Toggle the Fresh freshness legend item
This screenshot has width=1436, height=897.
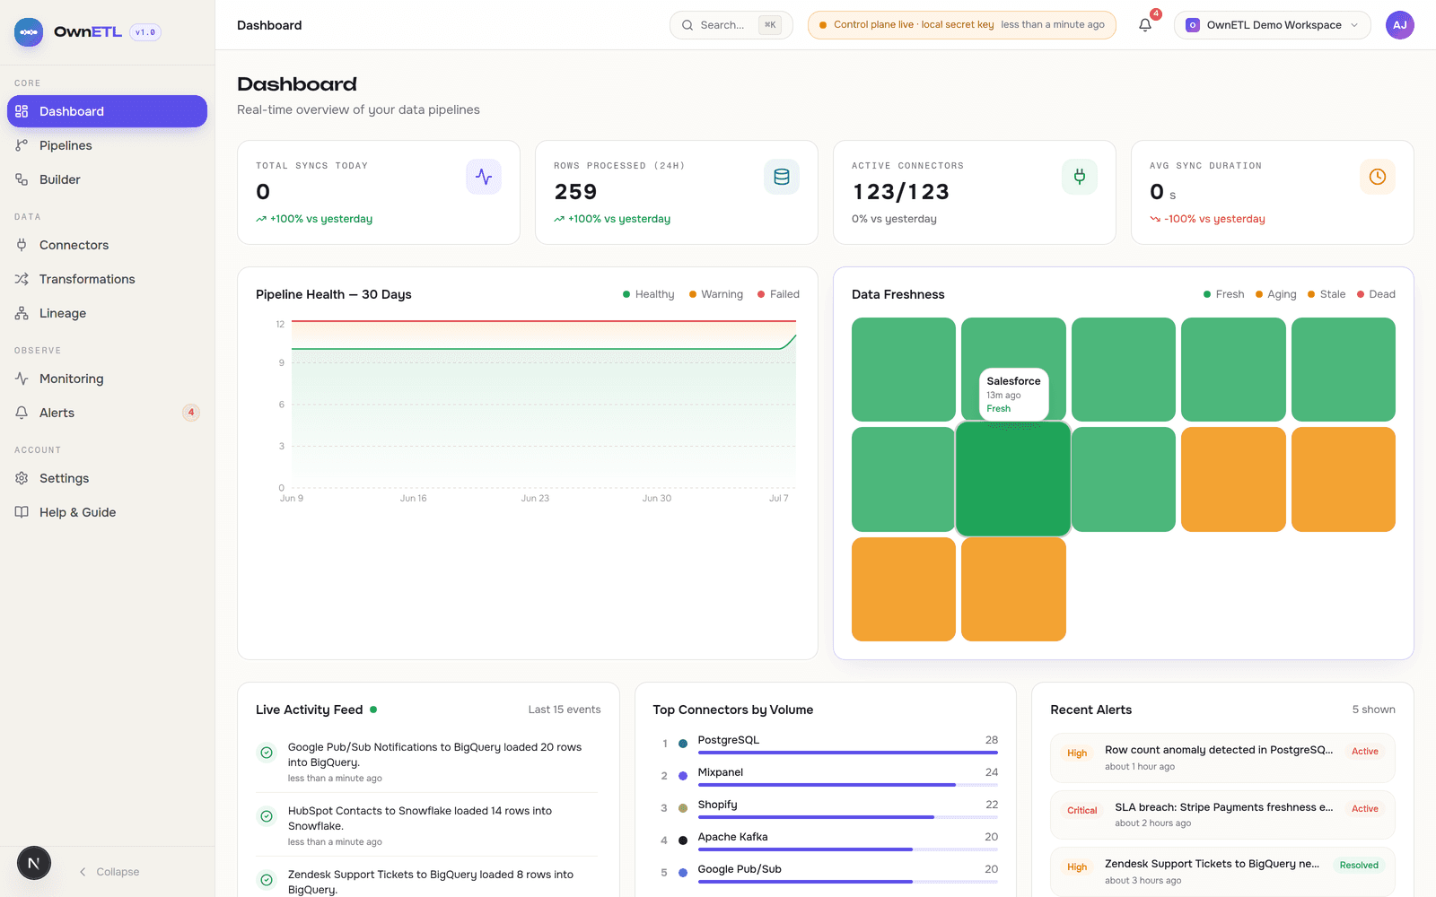coord(1223,294)
